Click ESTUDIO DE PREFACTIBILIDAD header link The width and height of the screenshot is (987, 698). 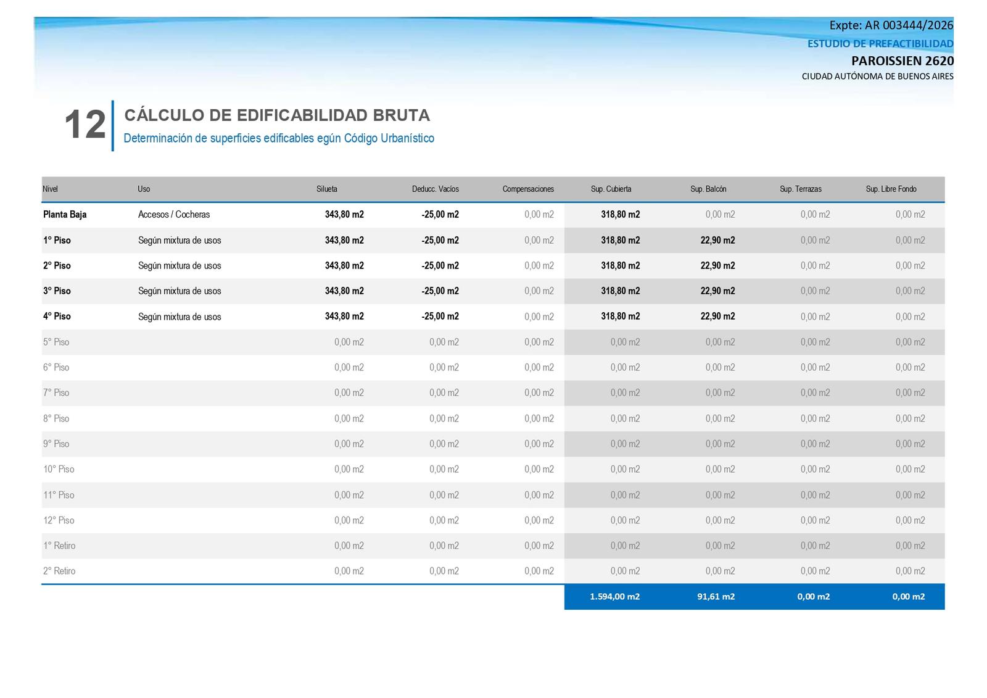coord(880,44)
